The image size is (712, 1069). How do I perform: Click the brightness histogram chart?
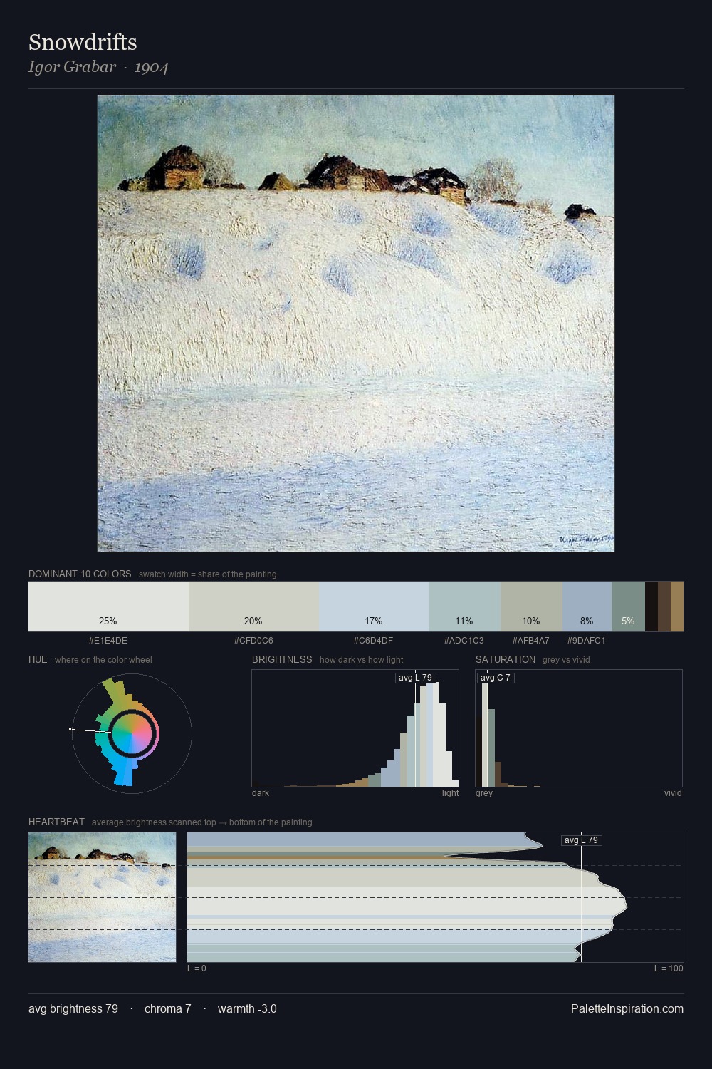[x=355, y=728]
